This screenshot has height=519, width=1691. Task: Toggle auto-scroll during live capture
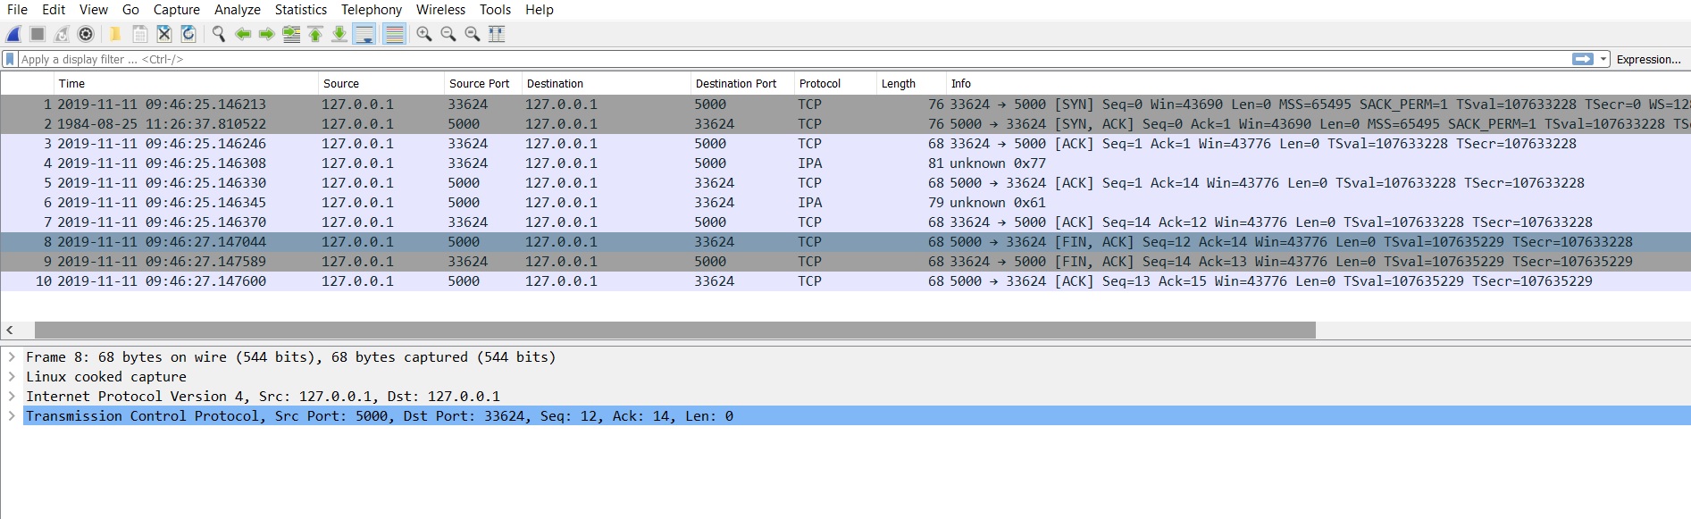click(364, 34)
